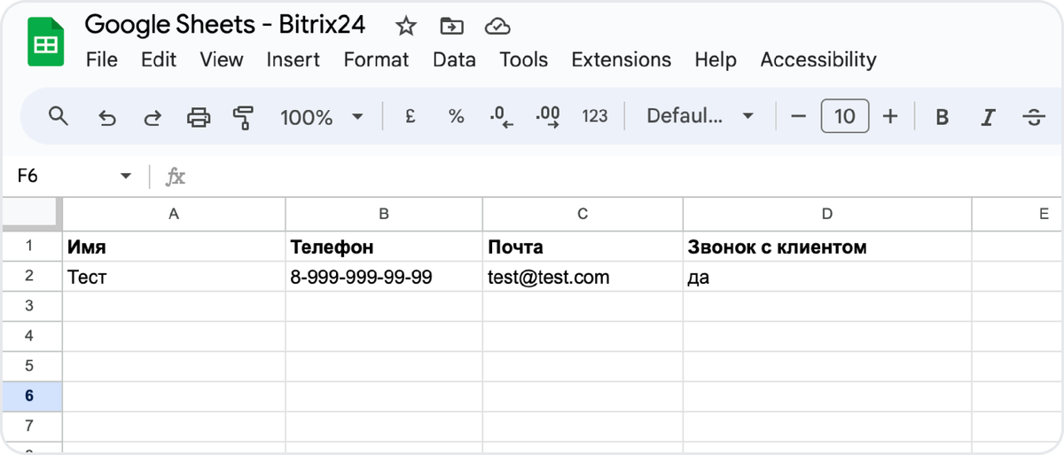Check the cloud saved status icon
1064x455 pixels.
497,27
